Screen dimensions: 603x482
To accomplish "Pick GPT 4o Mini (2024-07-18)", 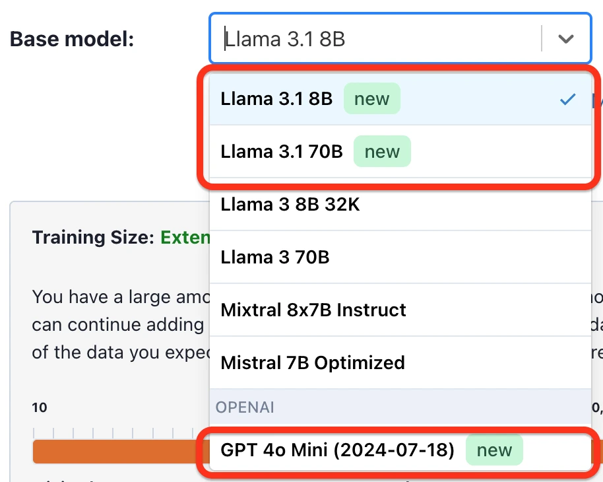I will pos(338,450).
